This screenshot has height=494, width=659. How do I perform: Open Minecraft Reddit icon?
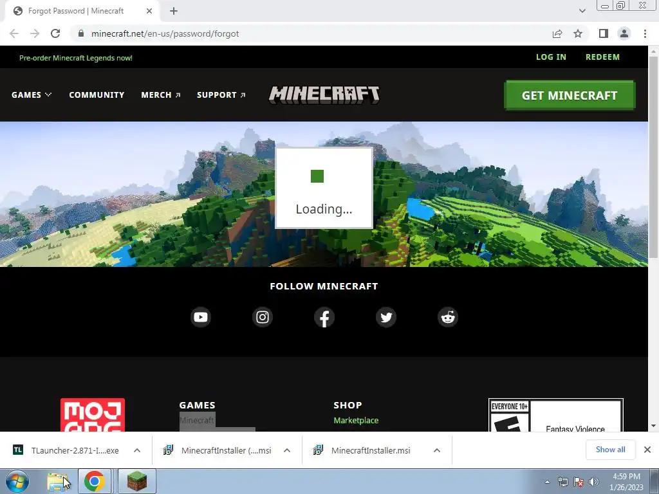[x=448, y=317]
